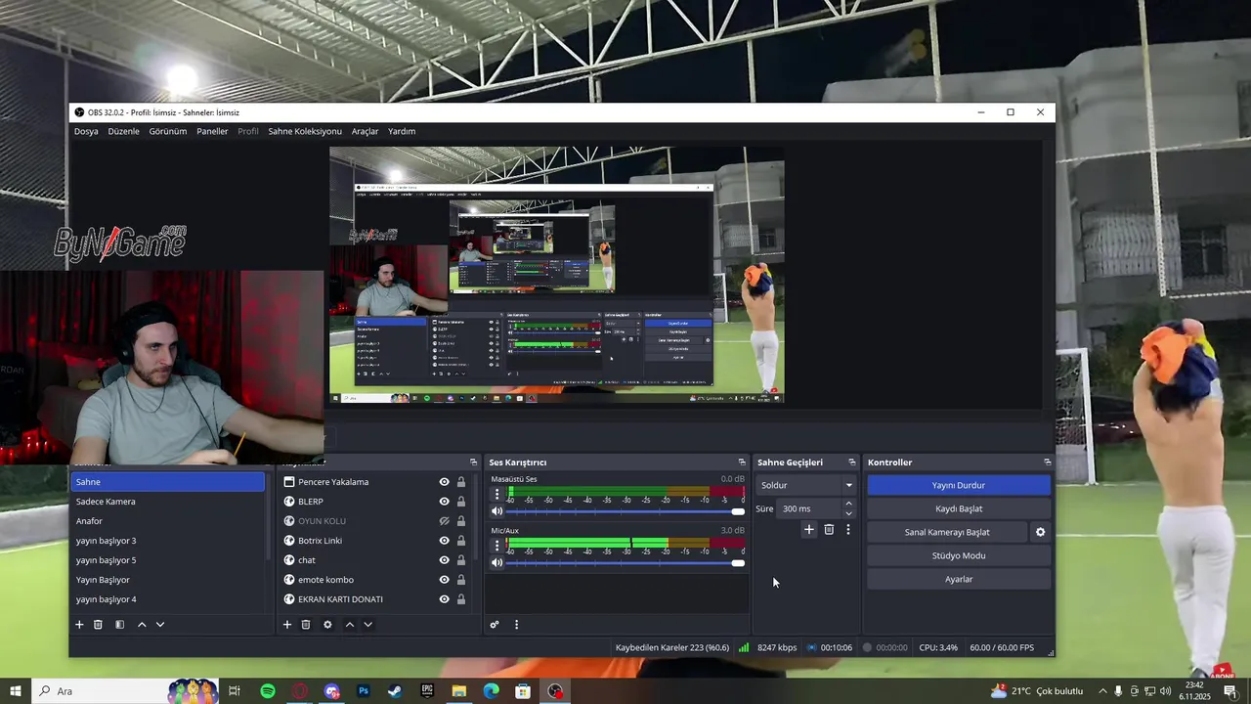Open Steam from the taskbar
Image resolution: width=1251 pixels, height=704 pixels.
pyautogui.click(x=395, y=691)
